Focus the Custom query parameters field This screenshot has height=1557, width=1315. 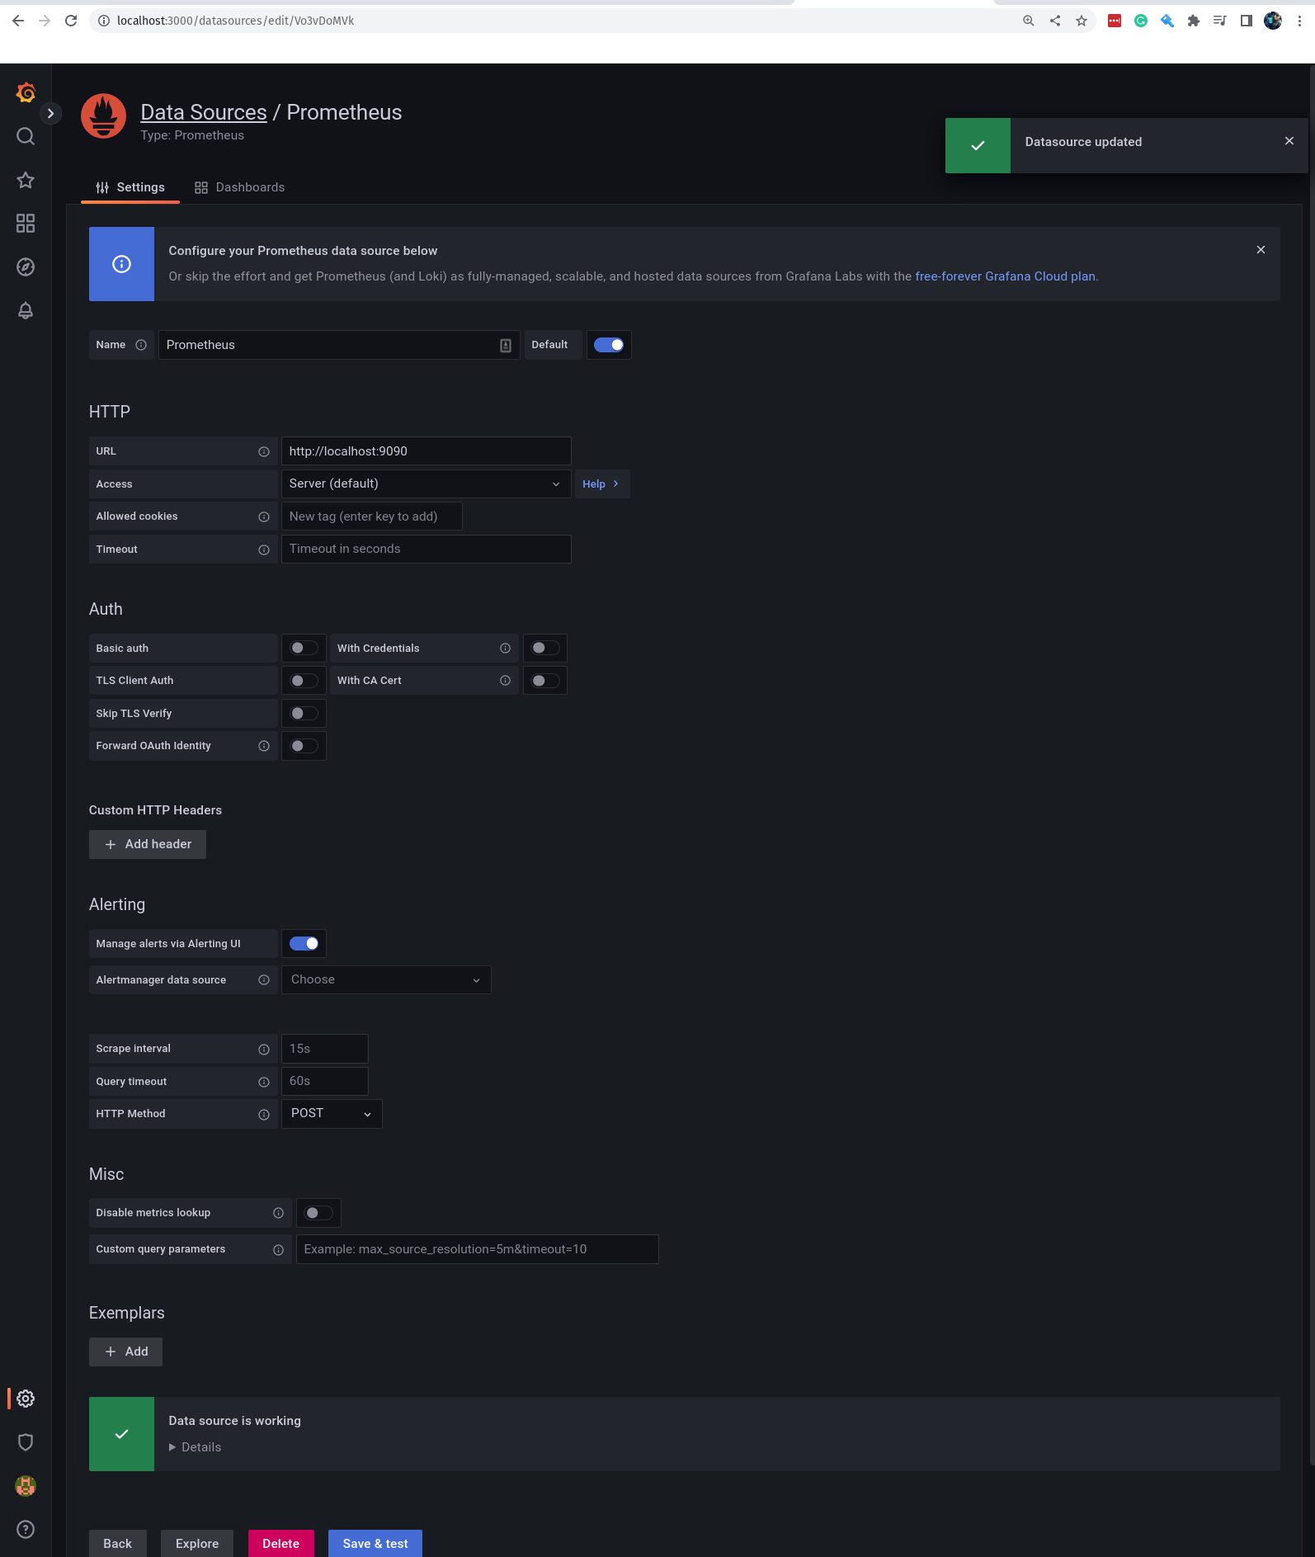point(477,1249)
